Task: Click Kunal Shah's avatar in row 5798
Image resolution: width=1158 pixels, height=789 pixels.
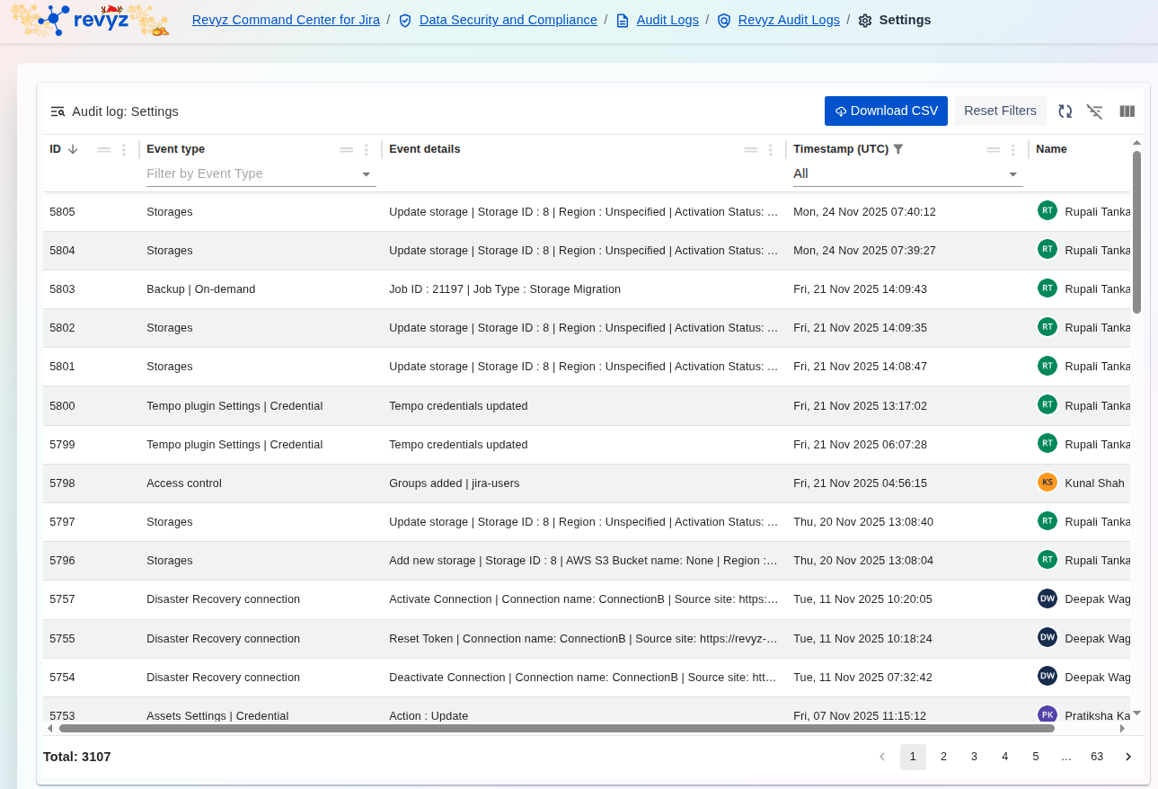Action: [x=1047, y=483]
